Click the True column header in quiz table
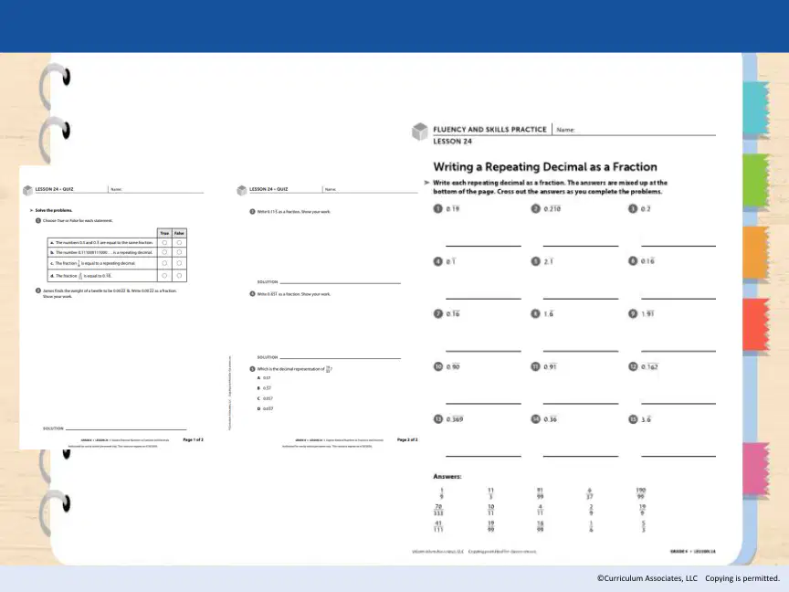 (164, 233)
